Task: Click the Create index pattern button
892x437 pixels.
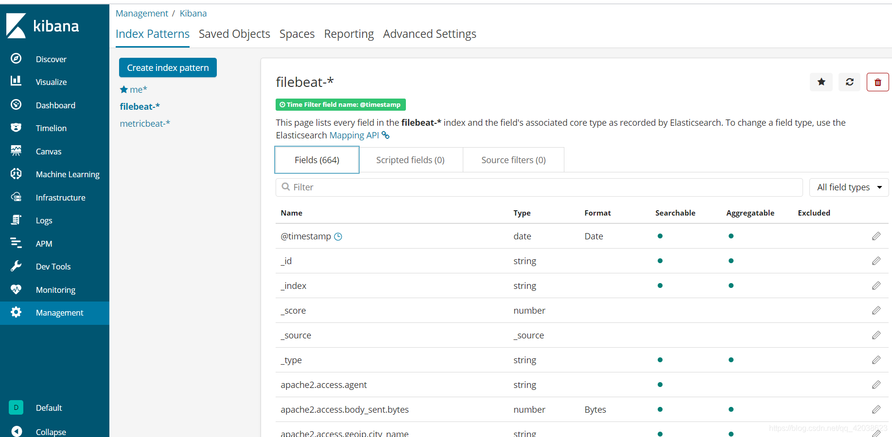Action: [x=168, y=67]
